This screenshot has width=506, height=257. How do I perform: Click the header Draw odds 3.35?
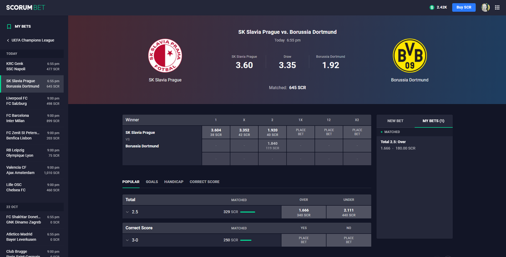click(x=287, y=65)
